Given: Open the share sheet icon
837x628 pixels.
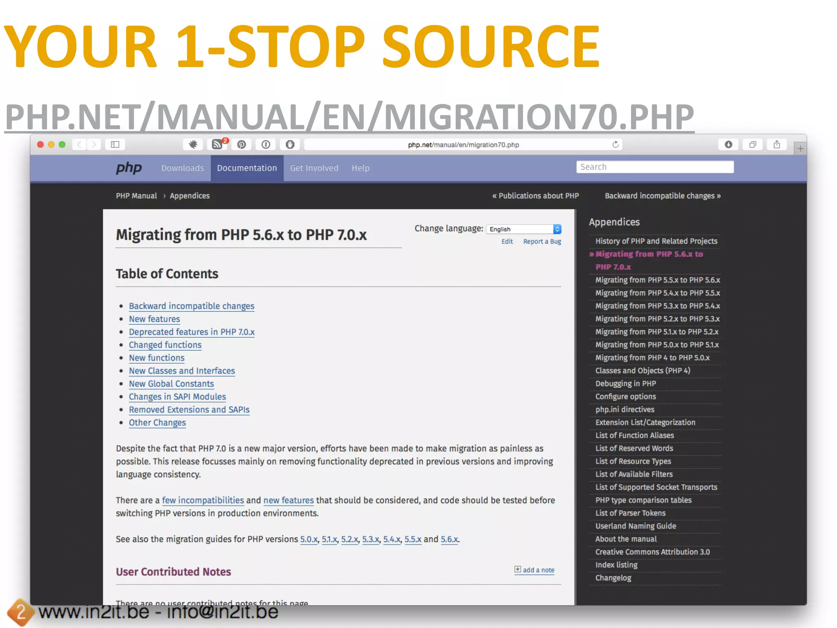Looking at the screenshot, I should [777, 145].
